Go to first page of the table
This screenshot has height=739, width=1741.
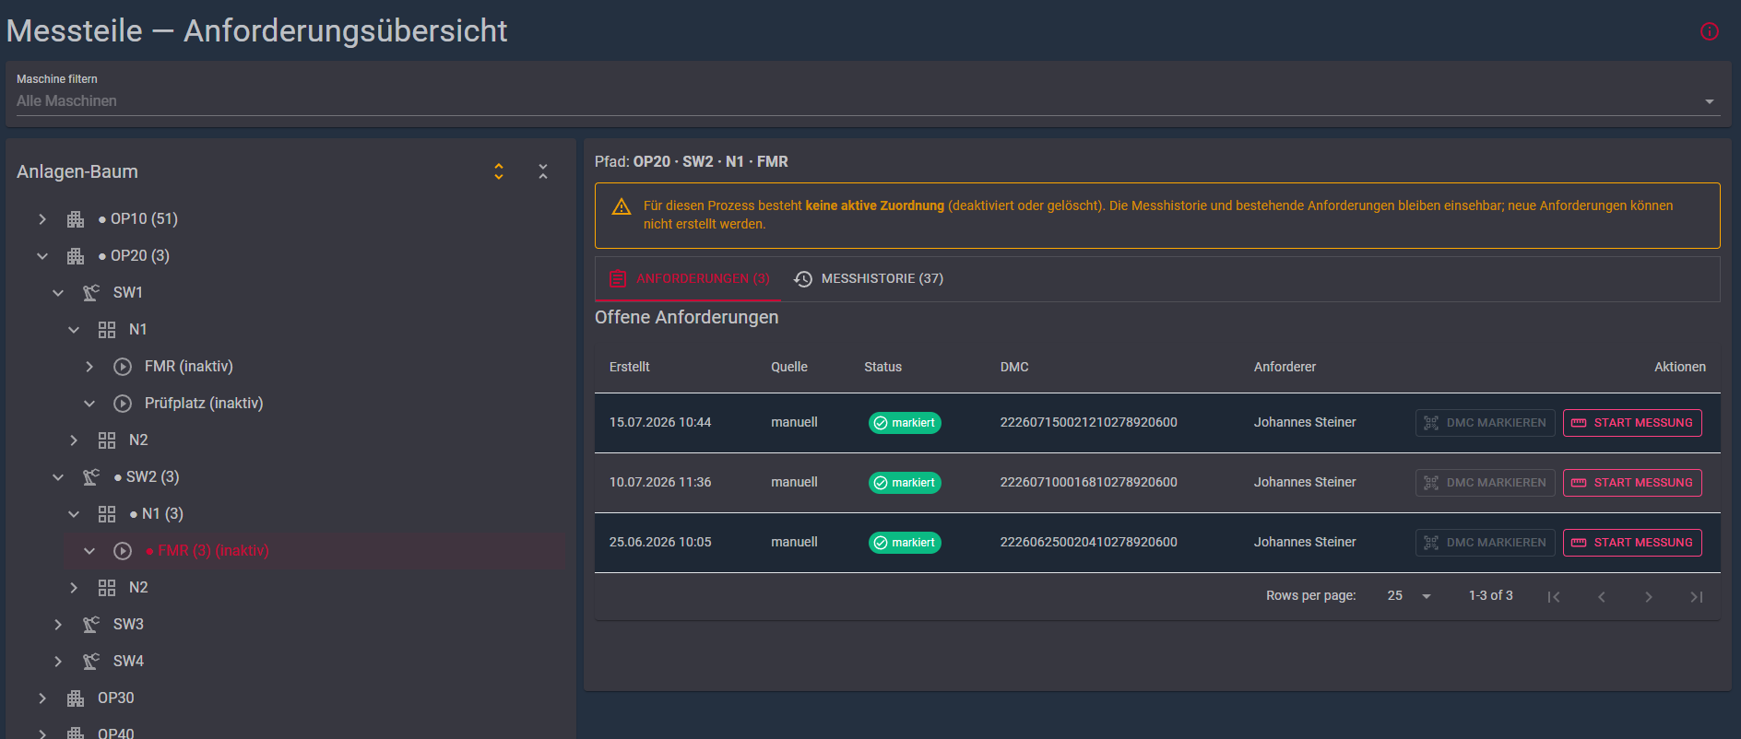click(1554, 597)
